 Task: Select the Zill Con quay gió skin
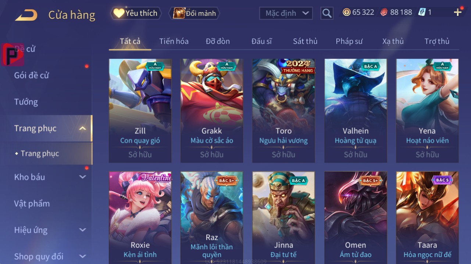[140, 111]
